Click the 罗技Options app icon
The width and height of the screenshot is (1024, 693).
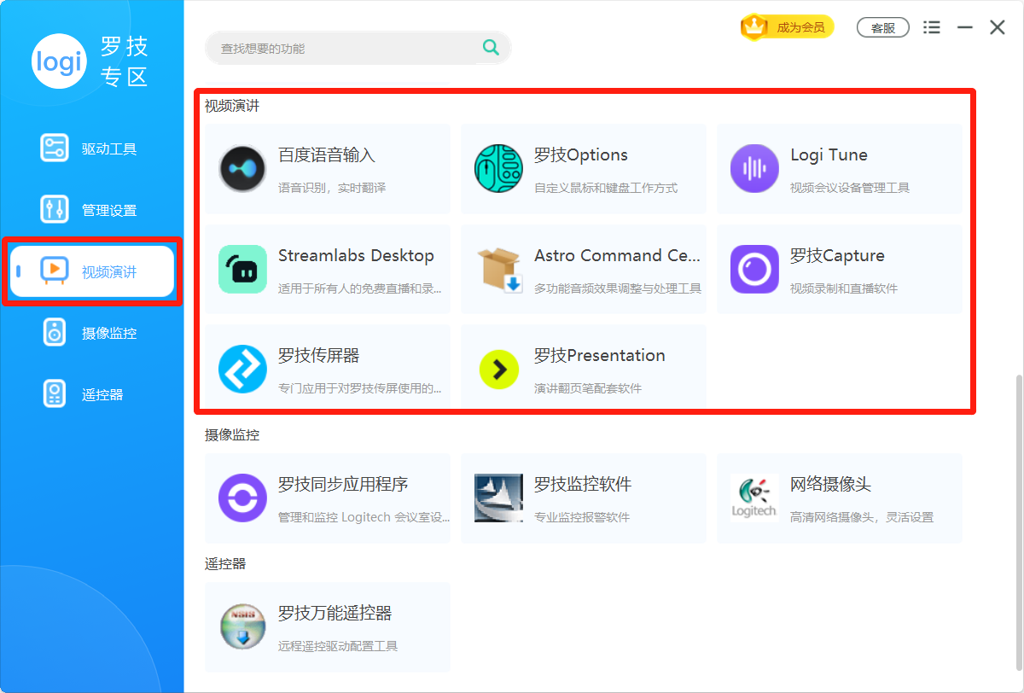(x=498, y=169)
